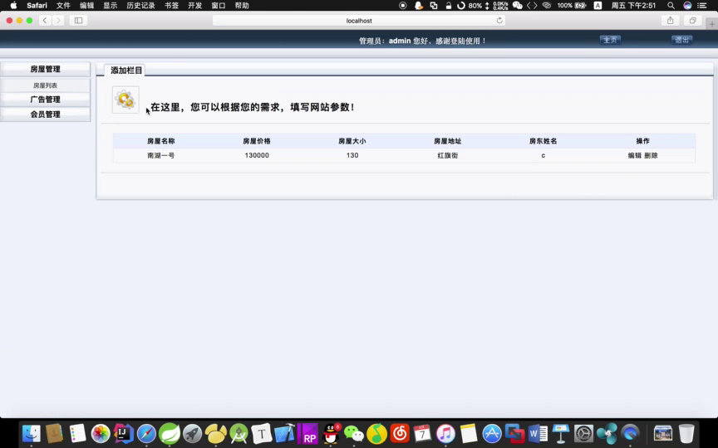Image resolution: width=718 pixels, height=448 pixels.
Task: Open the Safari share button
Action: click(671, 21)
